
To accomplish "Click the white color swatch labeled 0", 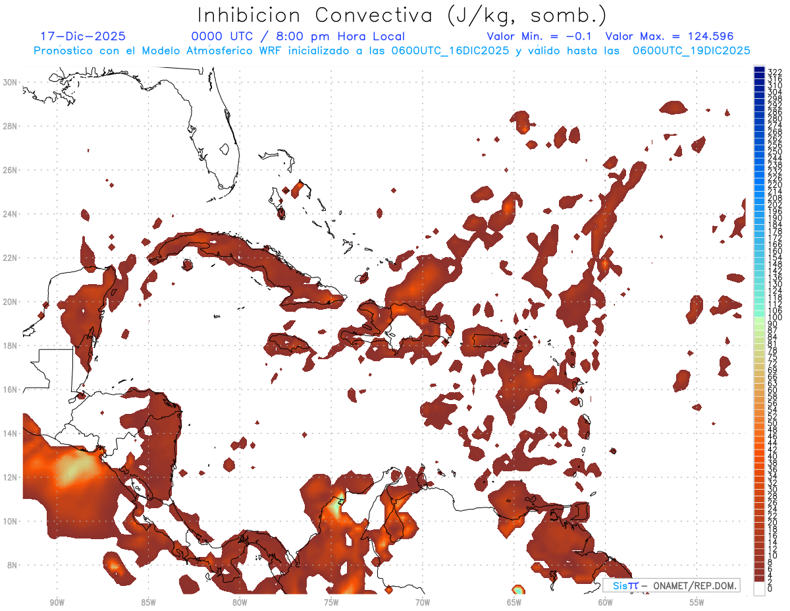I will click(x=759, y=589).
